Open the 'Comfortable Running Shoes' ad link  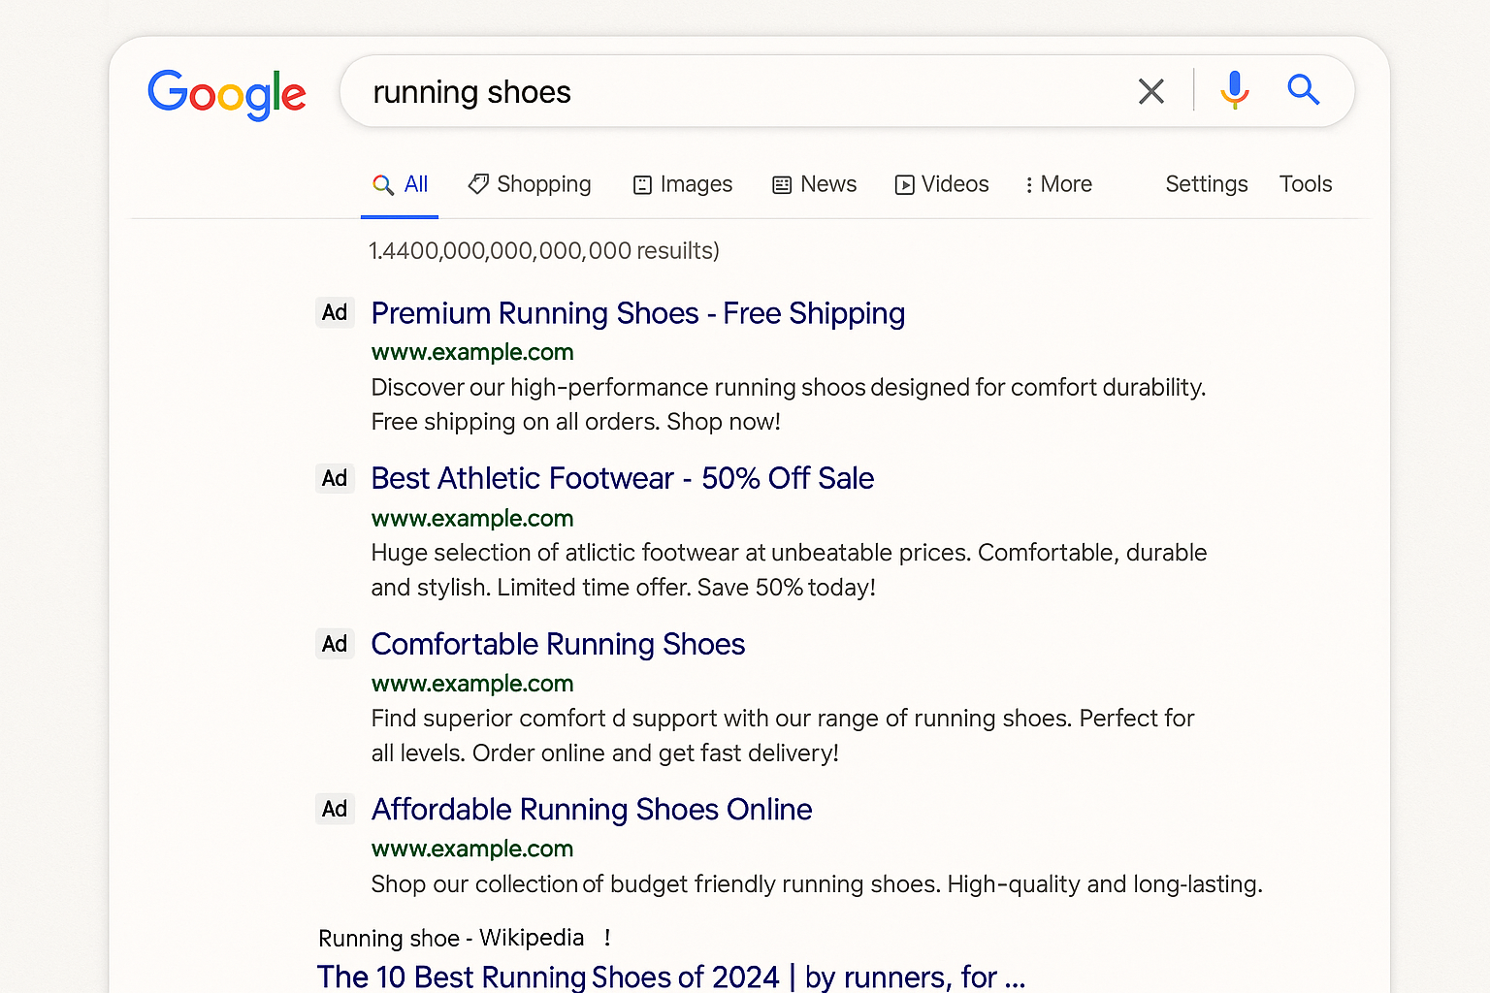[x=558, y=644]
